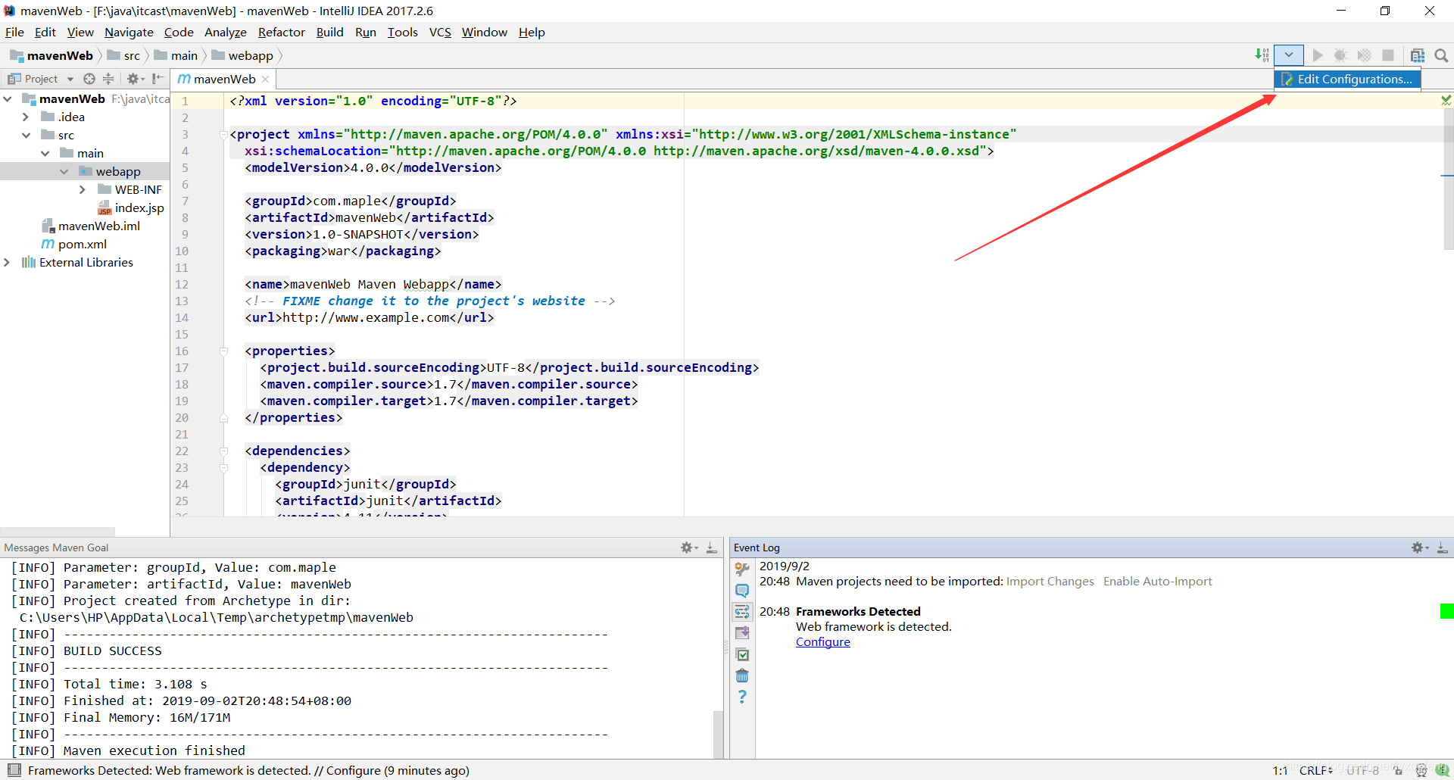Toggle tool window buttons at bottom-left corner

[x=14, y=770]
